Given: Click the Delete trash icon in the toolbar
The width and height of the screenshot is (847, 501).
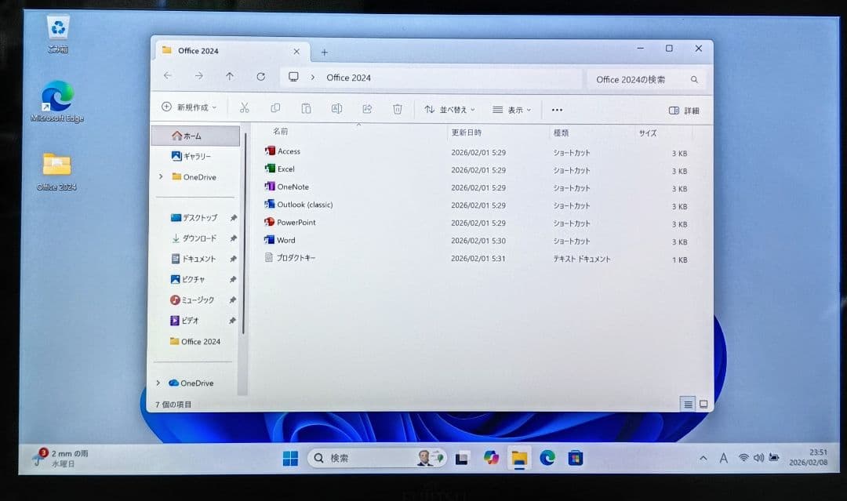Looking at the screenshot, I should point(398,109).
